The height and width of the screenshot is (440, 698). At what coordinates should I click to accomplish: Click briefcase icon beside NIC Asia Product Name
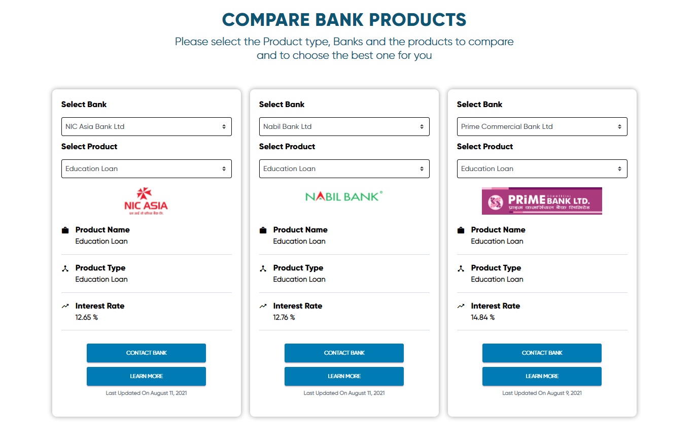(65, 230)
